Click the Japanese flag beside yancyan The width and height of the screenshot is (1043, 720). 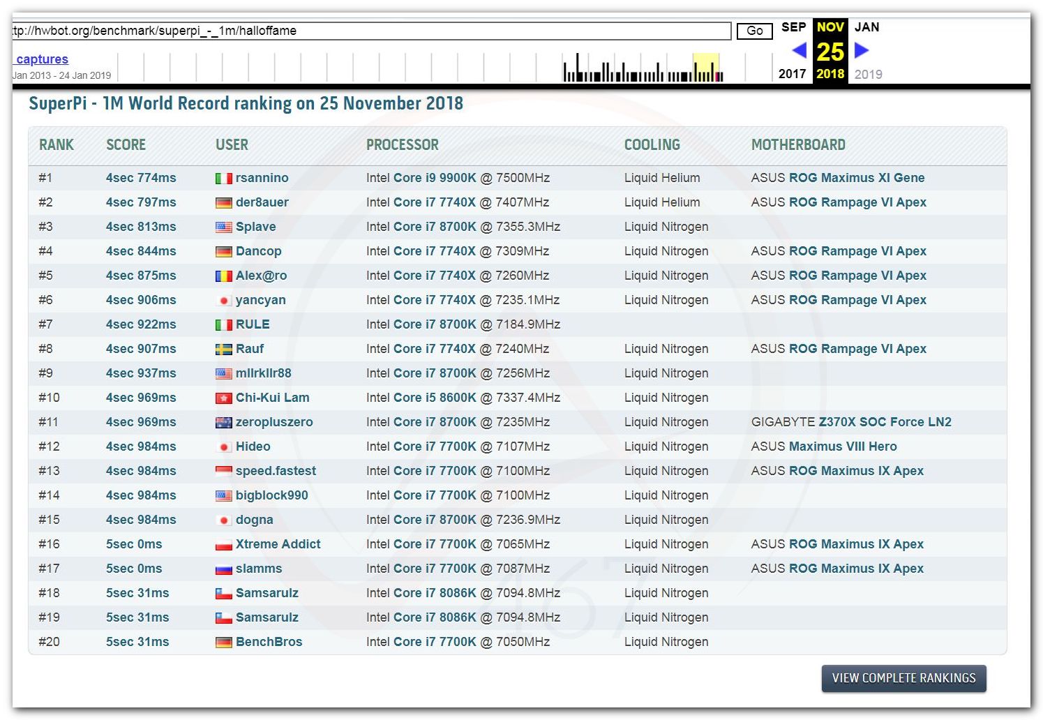(223, 301)
